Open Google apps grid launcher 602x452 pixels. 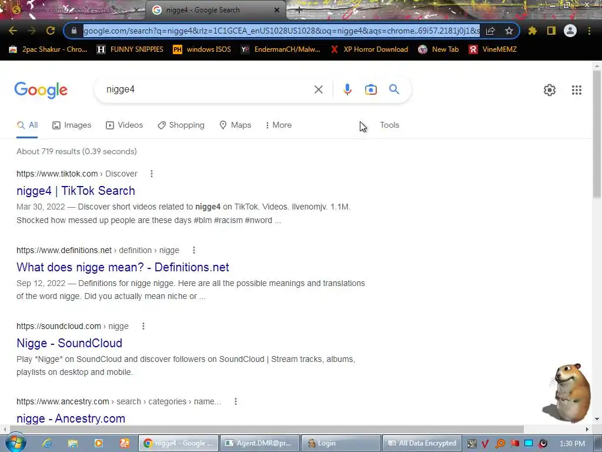point(576,90)
